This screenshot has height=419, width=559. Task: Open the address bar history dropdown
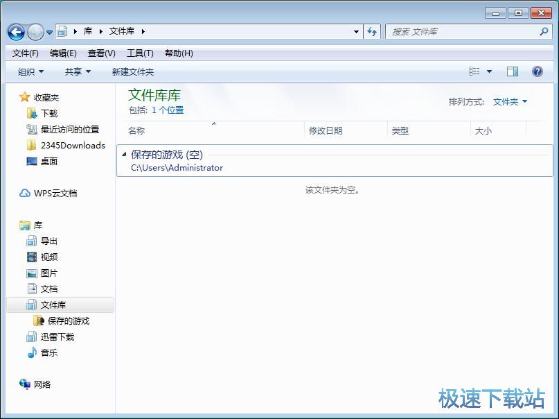tap(356, 32)
